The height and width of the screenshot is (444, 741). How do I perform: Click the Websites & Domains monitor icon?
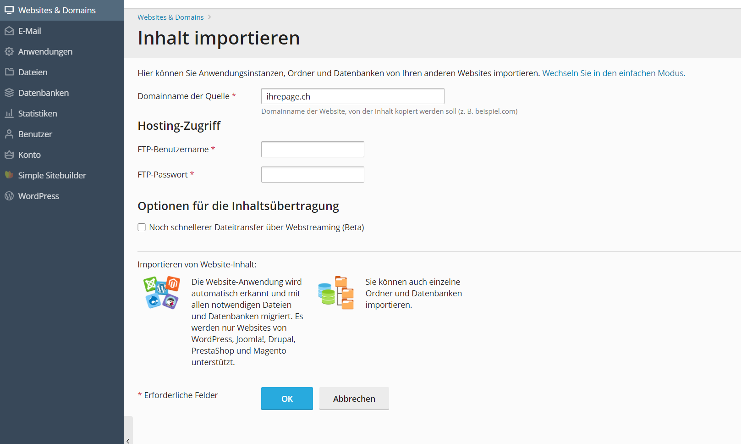coord(10,10)
